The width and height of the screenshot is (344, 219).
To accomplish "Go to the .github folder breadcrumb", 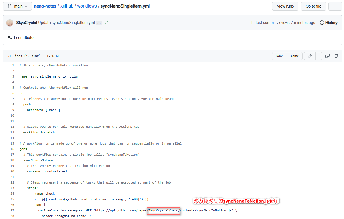I will point(67,6).
